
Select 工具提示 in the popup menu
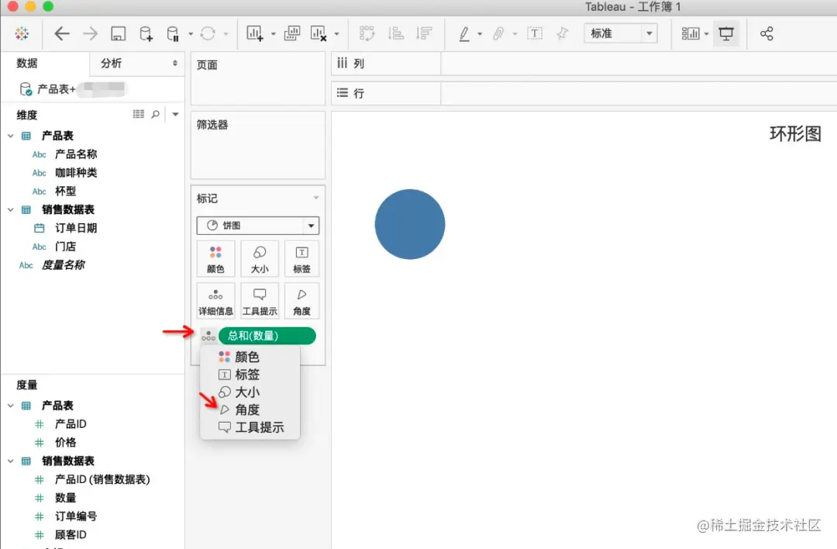click(250, 427)
